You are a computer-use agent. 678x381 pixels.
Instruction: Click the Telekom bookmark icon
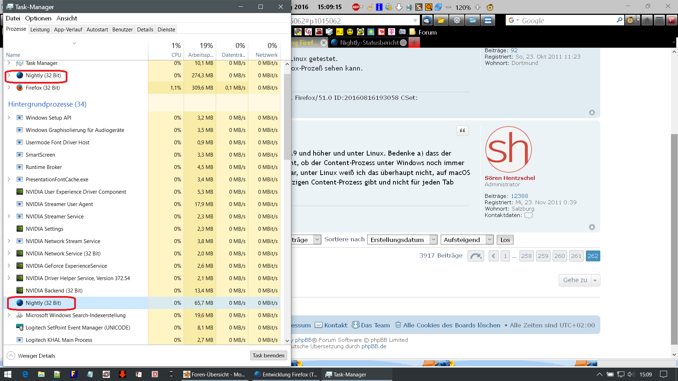391,32
